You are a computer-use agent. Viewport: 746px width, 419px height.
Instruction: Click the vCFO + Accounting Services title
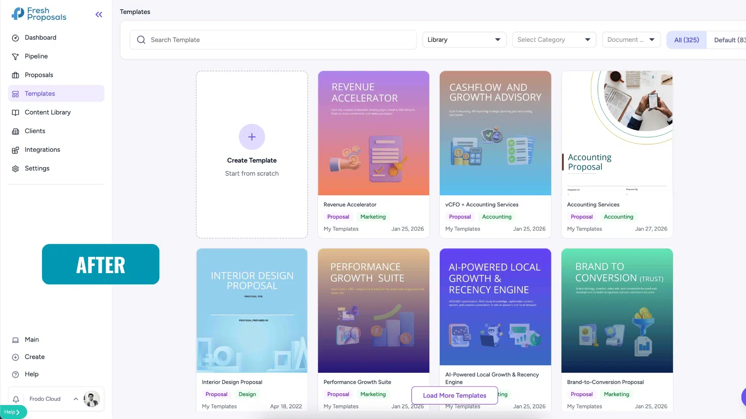click(482, 204)
